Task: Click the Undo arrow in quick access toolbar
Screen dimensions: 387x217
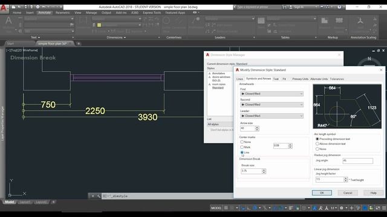Action: point(44,7)
